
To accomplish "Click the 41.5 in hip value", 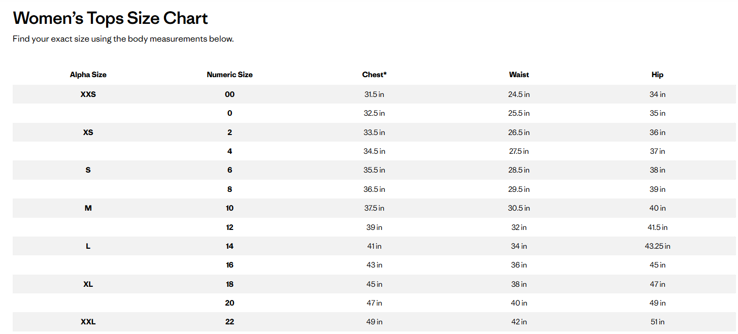I will pyautogui.click(x=657, y=227).
